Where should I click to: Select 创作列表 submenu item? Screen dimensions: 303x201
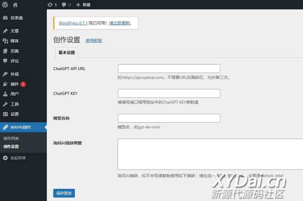(x=11, y=138)
